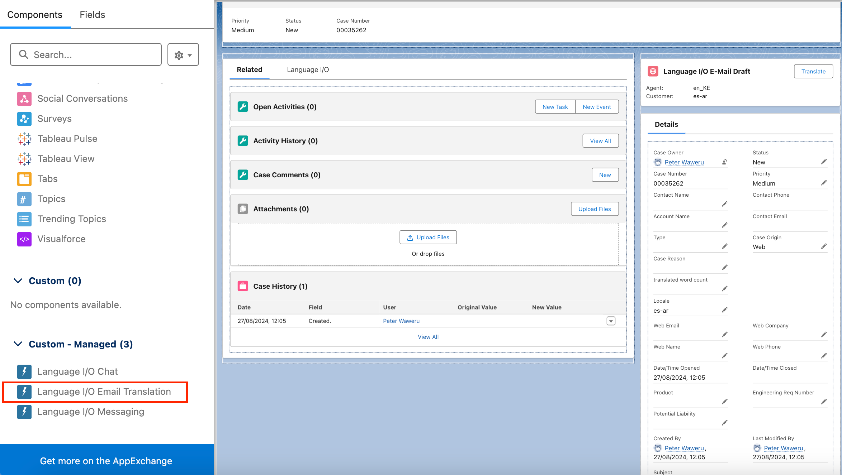Select the Trending Topics list icon
Image resolution: width=842 pixels, height=475 pixels.
pos(24,219)
